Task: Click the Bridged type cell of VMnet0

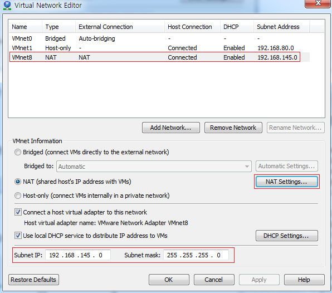Action: (55, 38)
